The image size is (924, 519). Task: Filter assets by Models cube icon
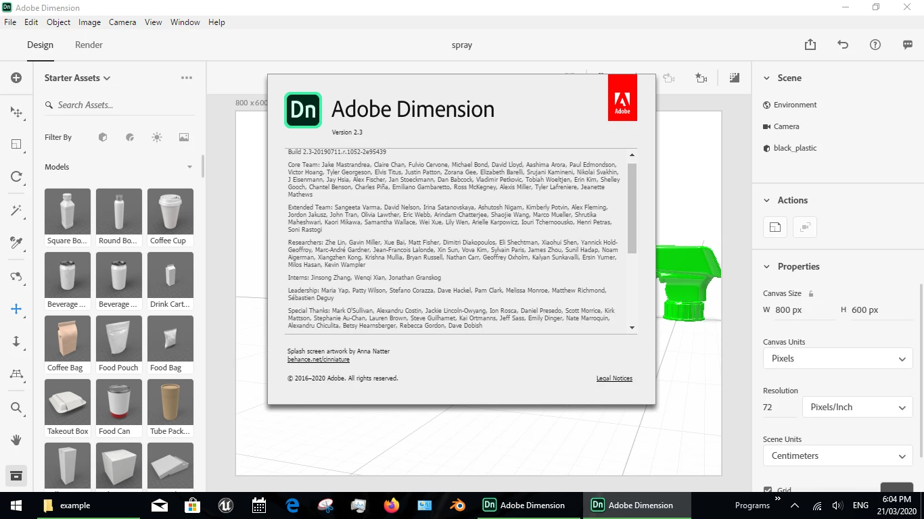click(x=103, y=137)
